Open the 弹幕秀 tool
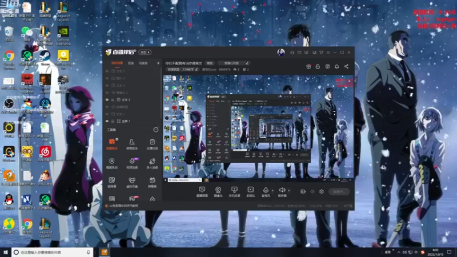This screenshot has width=457, height=257. [x=152, y=182]
